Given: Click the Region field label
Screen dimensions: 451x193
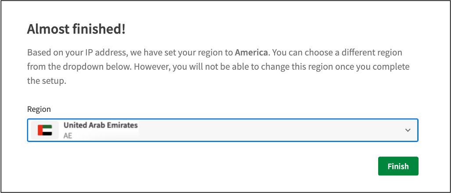Looking at the screenshot, I should [39, 109].
